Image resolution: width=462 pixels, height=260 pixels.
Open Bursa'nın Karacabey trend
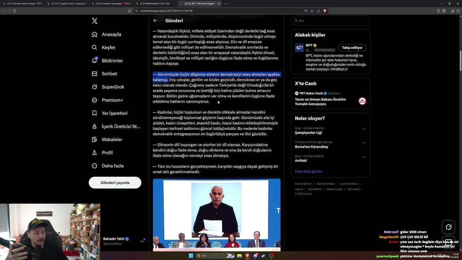(x=311, y=147)
